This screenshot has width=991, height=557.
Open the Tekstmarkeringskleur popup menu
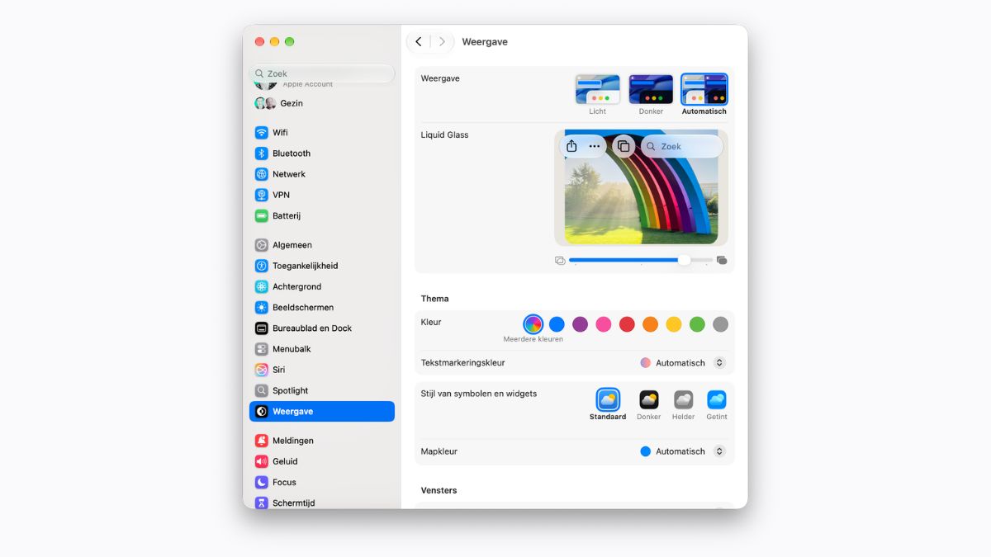point(683,363)
